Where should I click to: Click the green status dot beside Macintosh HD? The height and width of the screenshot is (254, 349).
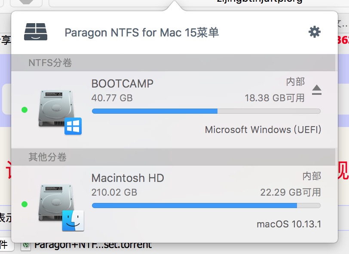[24, 204]
